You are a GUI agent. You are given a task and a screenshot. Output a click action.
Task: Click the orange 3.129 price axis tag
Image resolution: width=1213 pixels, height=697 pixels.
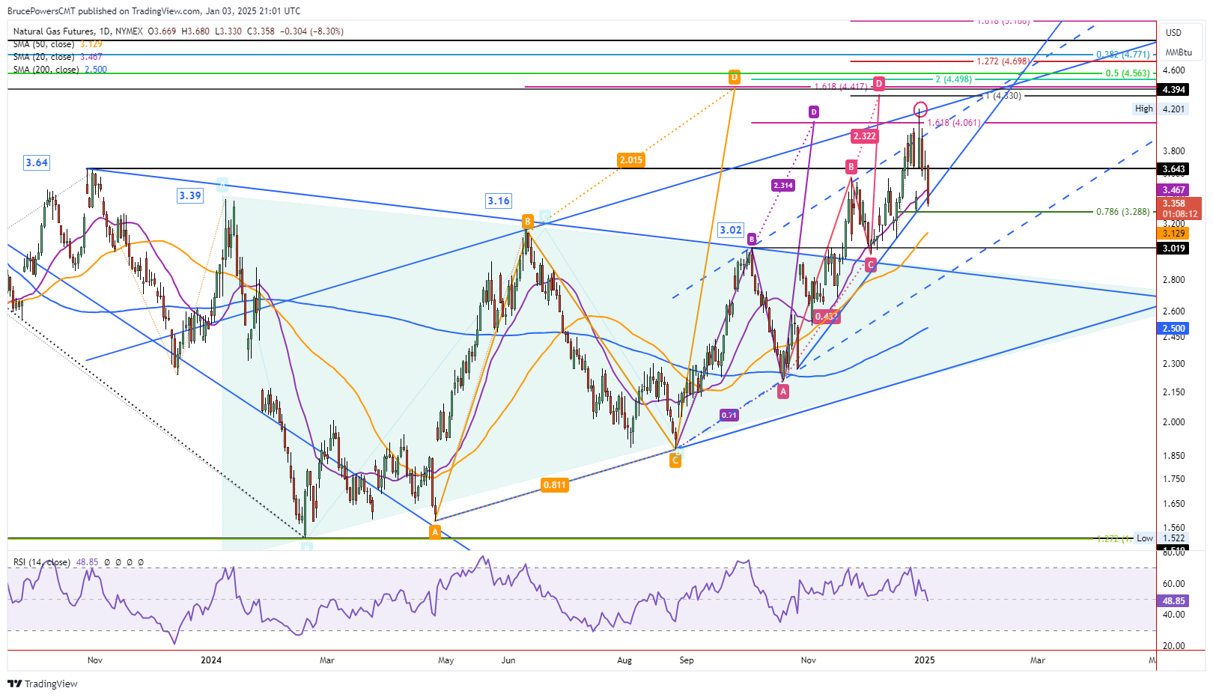click(1173, 234)
